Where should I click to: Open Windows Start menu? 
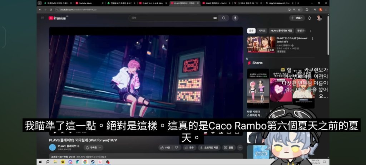40,162
